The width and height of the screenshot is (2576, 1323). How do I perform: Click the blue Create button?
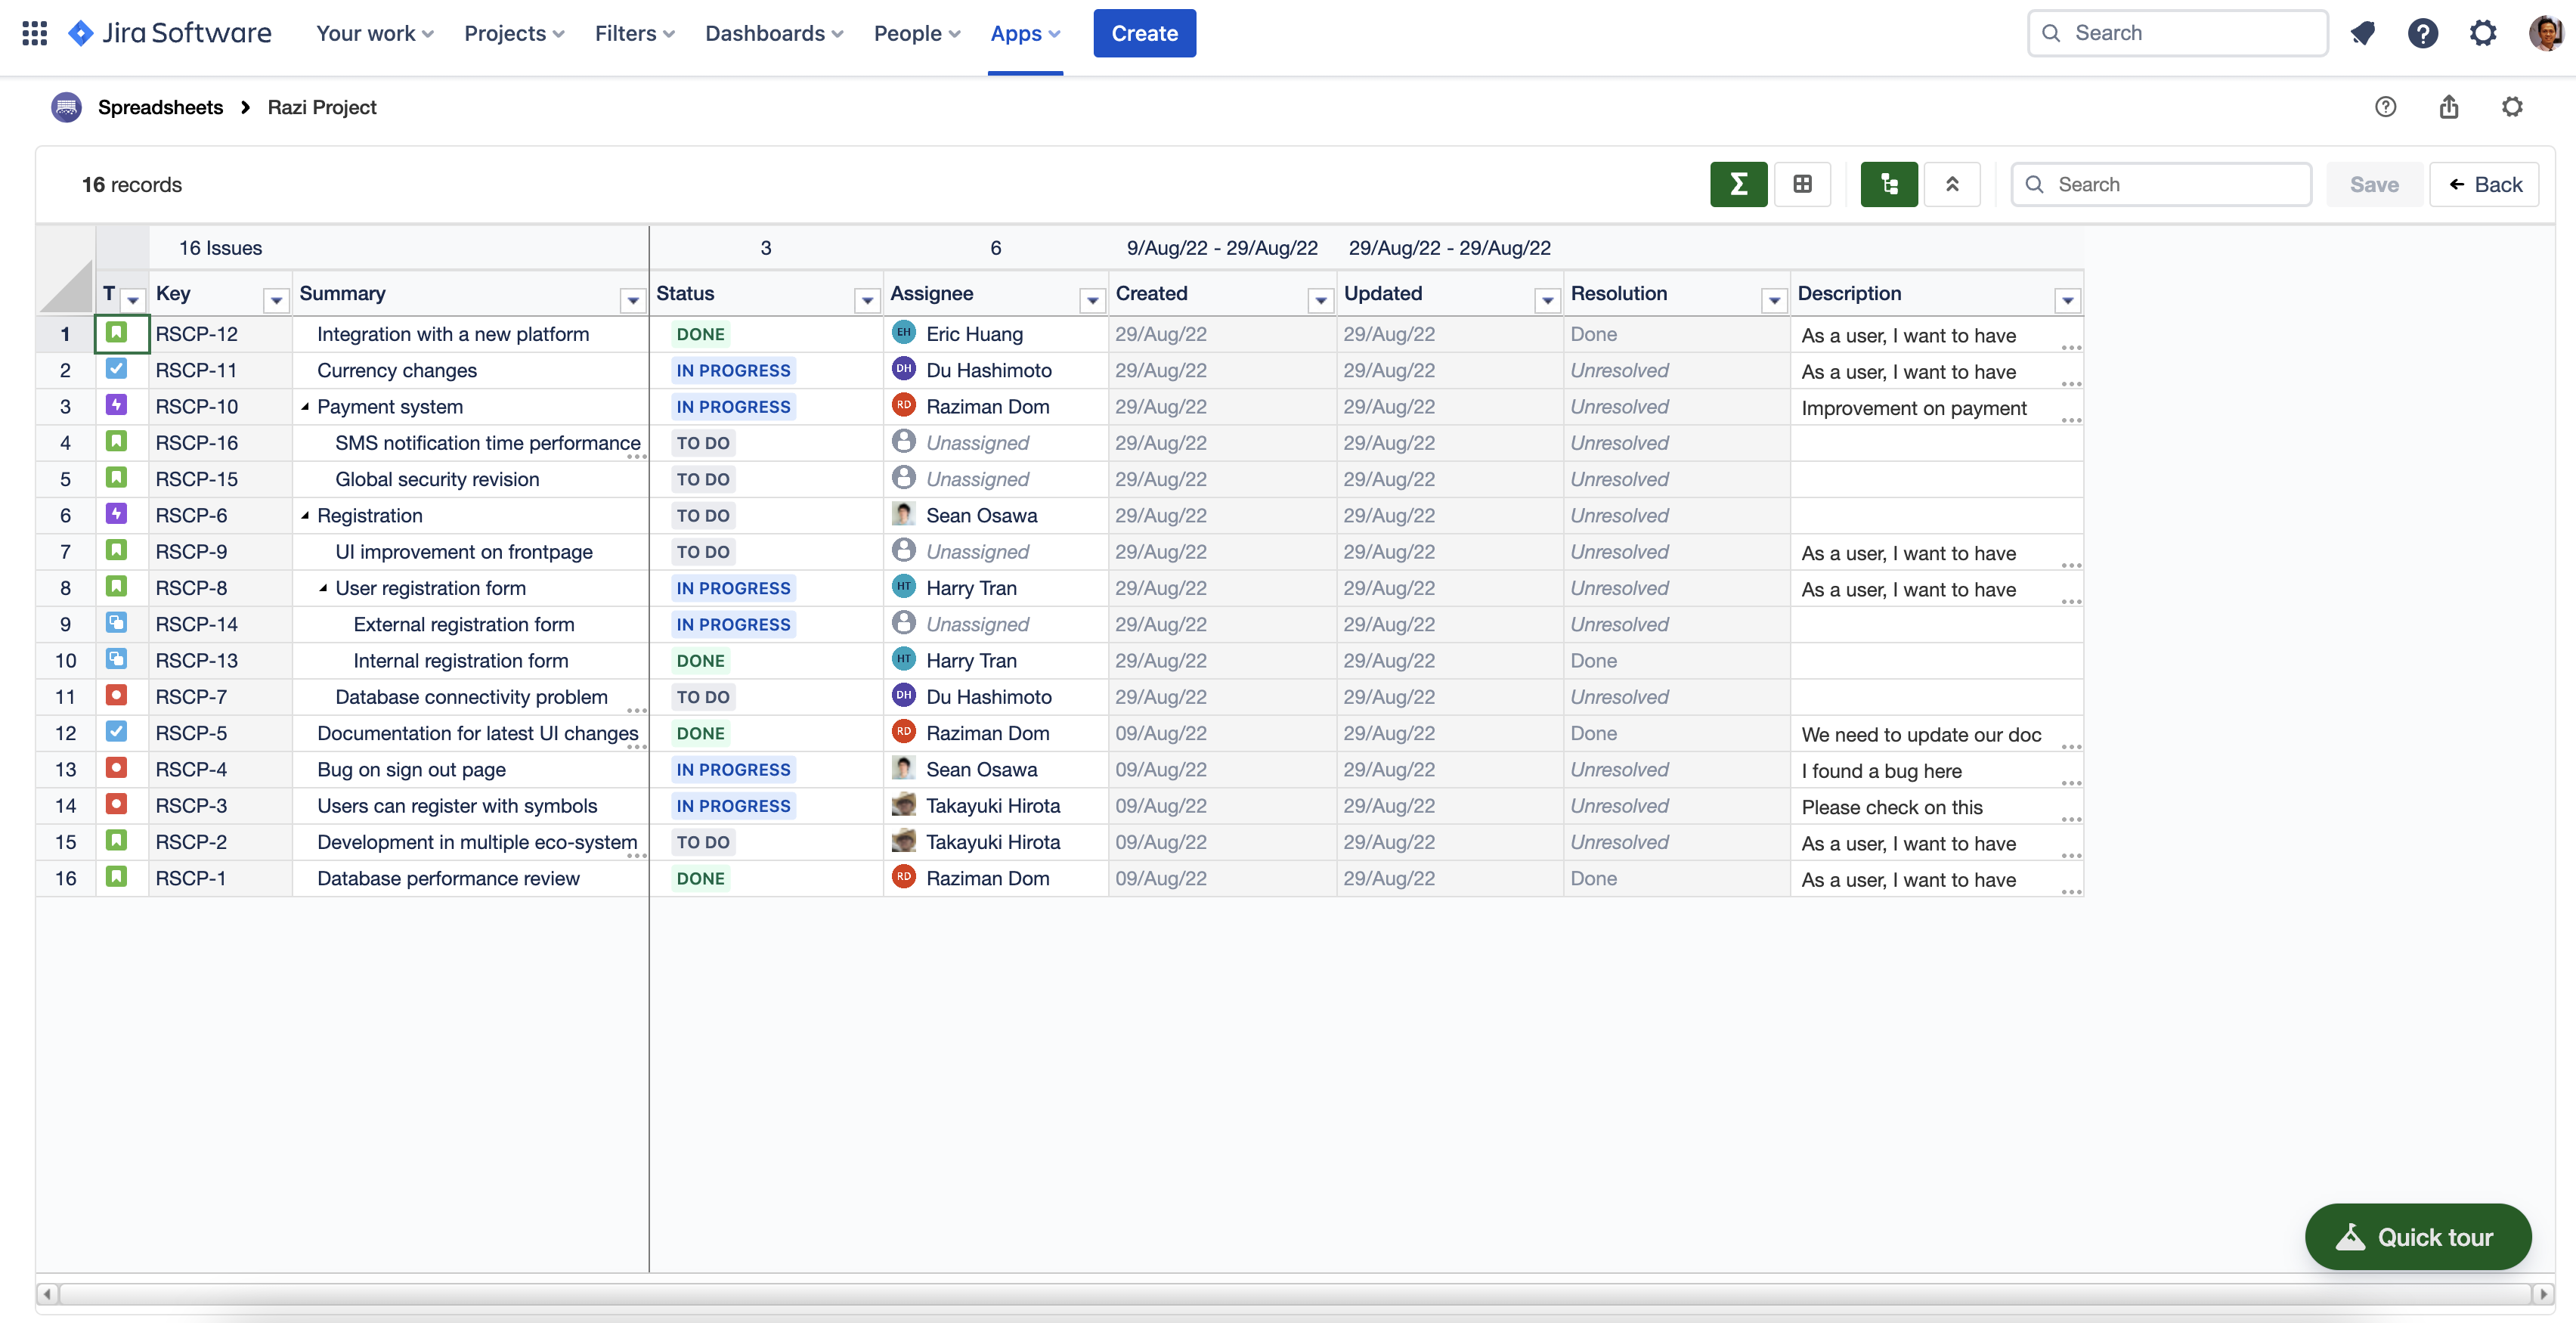click(1144, 33)
